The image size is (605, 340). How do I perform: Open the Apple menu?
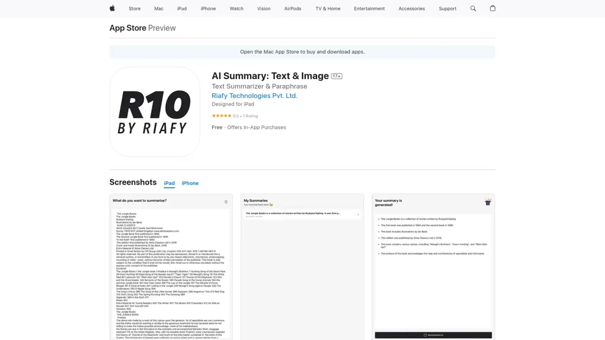[111, 8]
